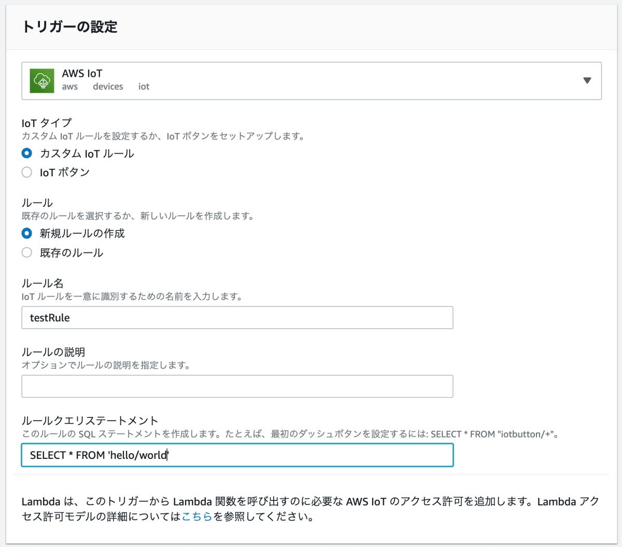622x547 pixels.
Task: Click the ルール section label
Action: point(37,203)
